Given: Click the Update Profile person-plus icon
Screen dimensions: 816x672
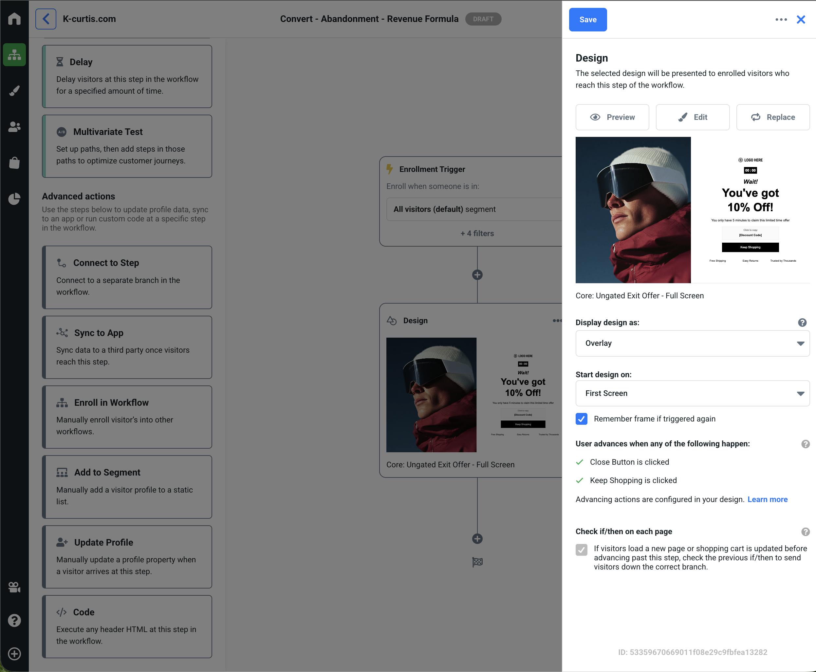Looking at the screenshot, I should 62,542.
